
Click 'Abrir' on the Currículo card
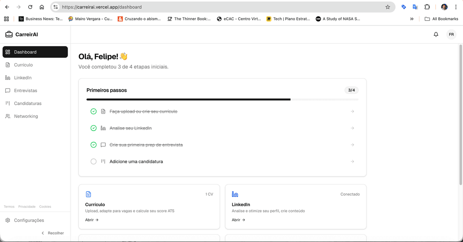coord(91,220)
